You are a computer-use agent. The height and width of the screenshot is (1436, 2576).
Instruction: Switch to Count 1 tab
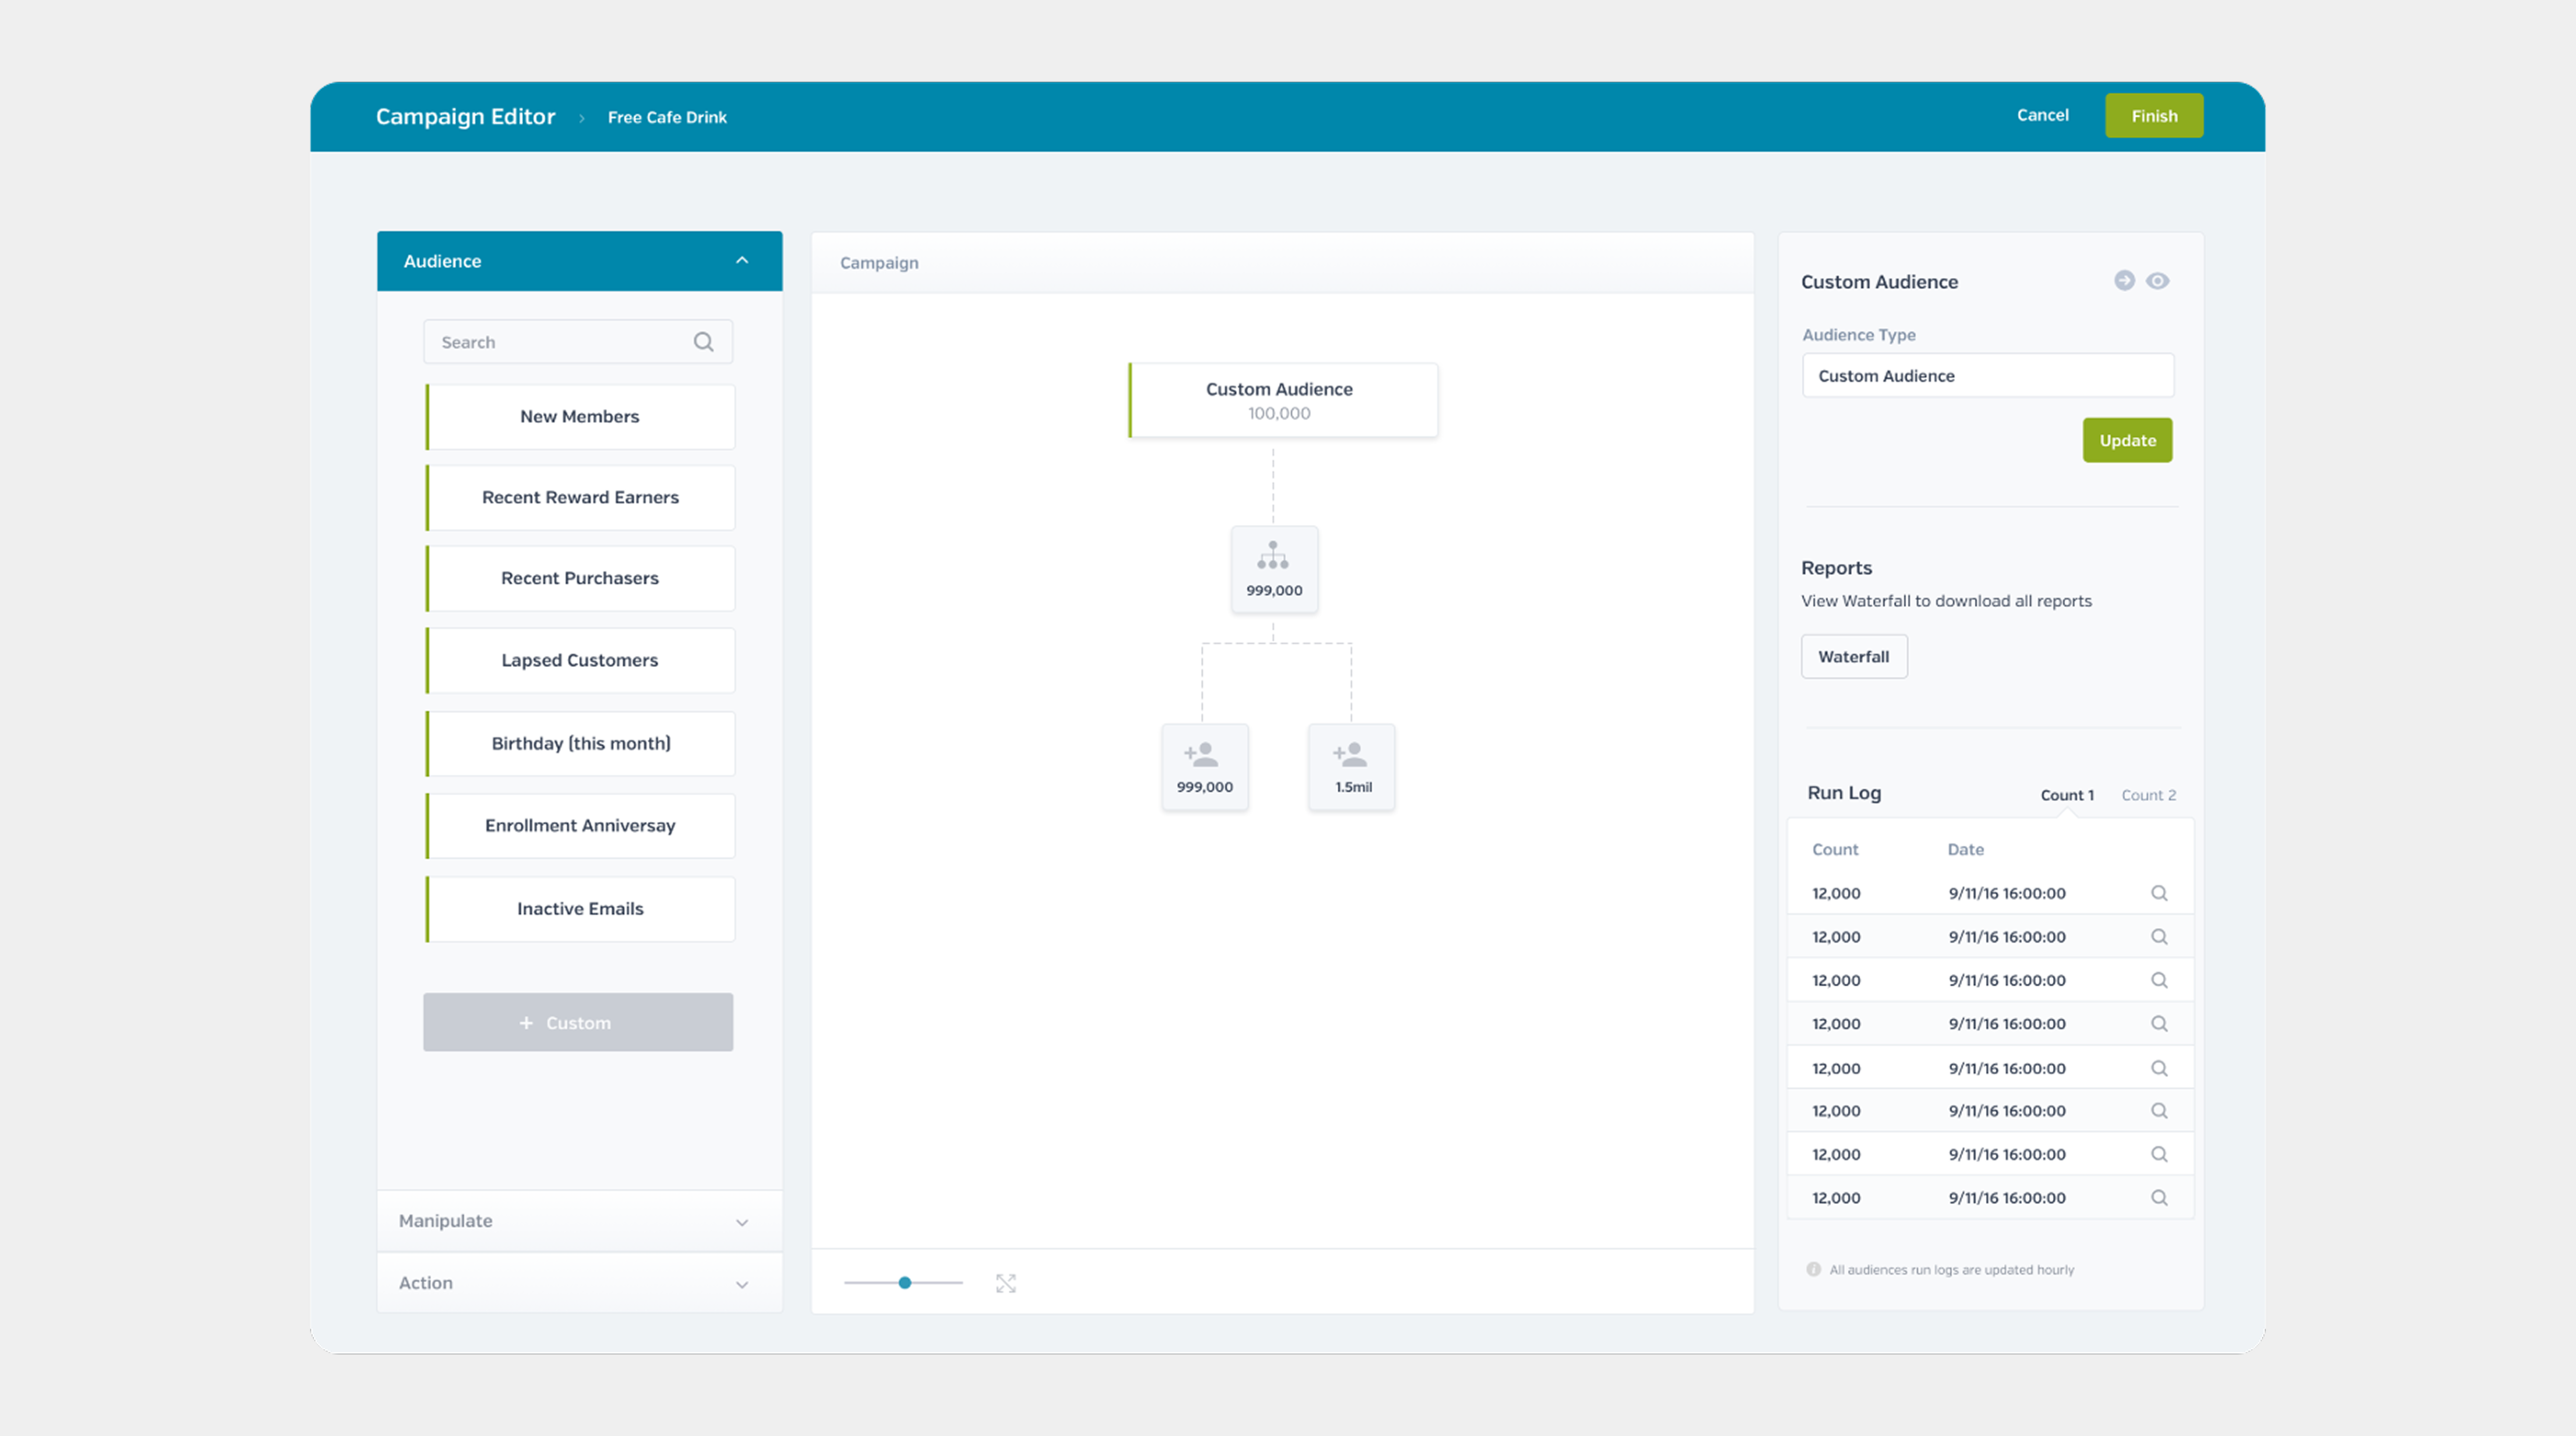[x=2067, y=796]
